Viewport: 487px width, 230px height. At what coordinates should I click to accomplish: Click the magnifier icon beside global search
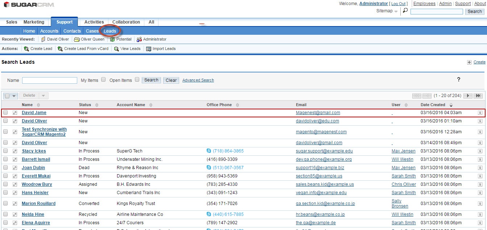pyautogui.click(x=405, y=11)
